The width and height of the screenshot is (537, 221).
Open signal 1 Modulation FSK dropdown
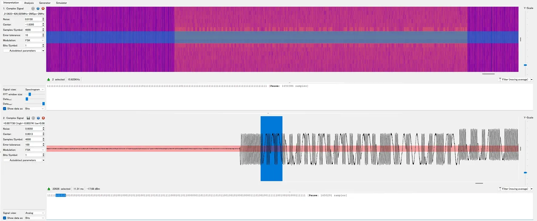tap(34, 40)
